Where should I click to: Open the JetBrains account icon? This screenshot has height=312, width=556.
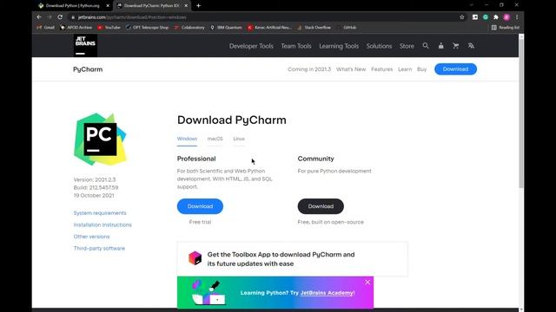[x=440, y=46]
